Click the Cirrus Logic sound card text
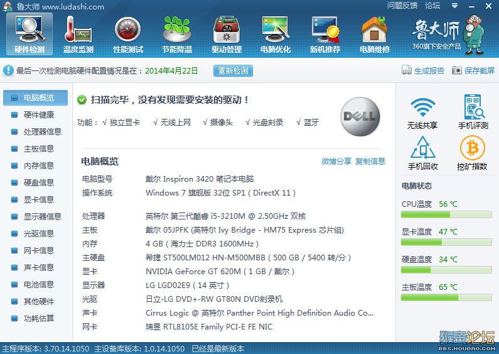The height and width of the screenshot is (354, 499). click(259, 313)
